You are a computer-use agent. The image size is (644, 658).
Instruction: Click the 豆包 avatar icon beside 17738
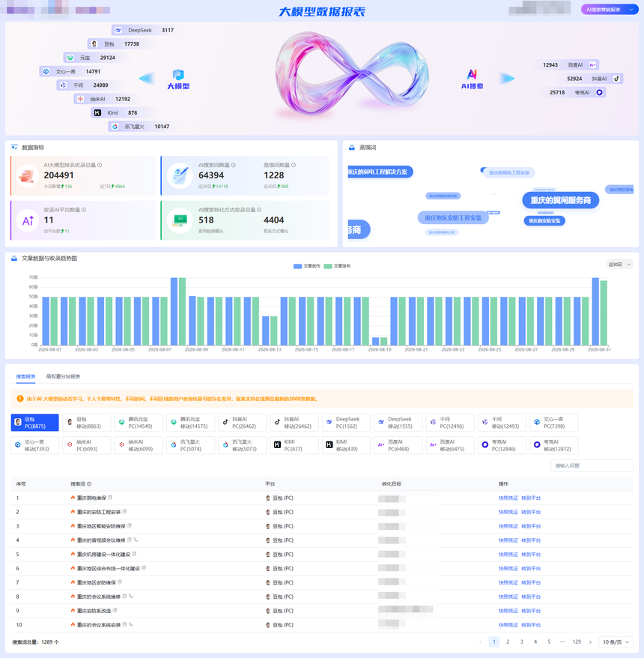[x=94, y=43]
